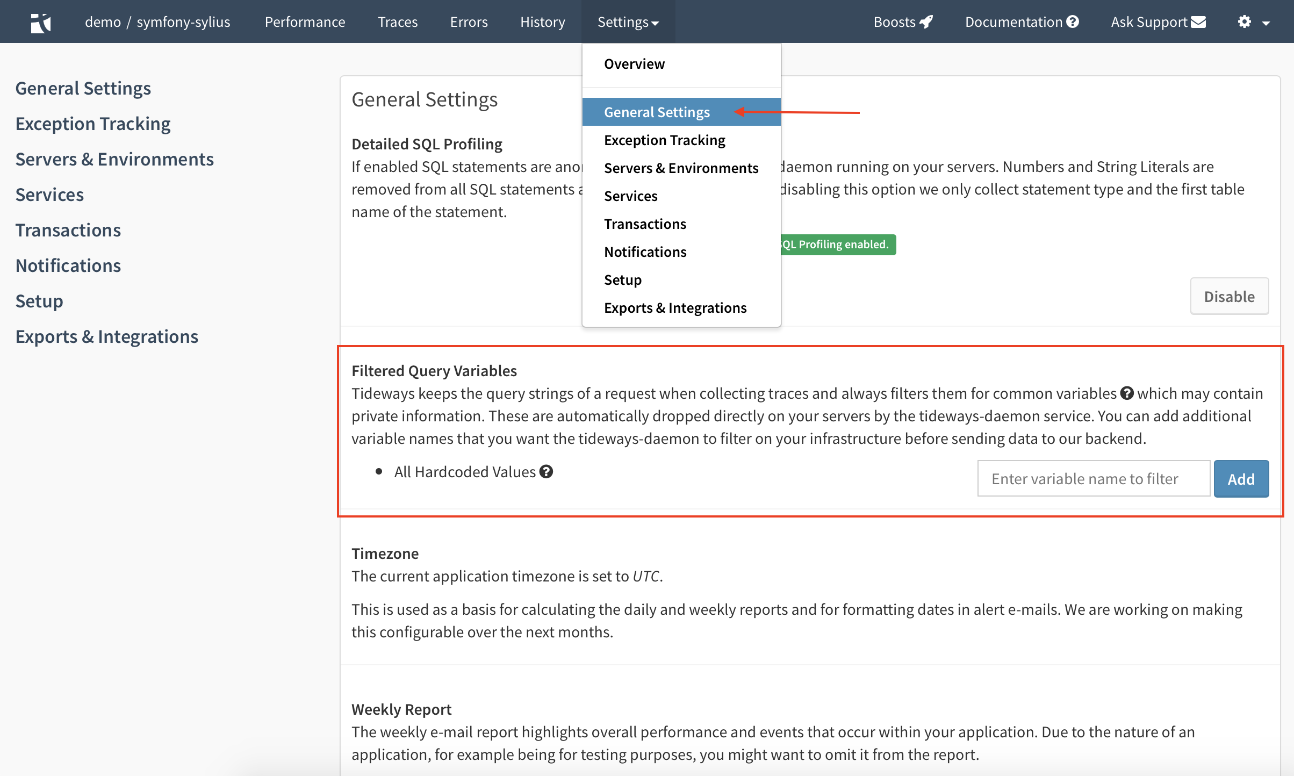Choose Transactions in dropdown menu
Screen dimensions: 1294x776
[681, 224]
